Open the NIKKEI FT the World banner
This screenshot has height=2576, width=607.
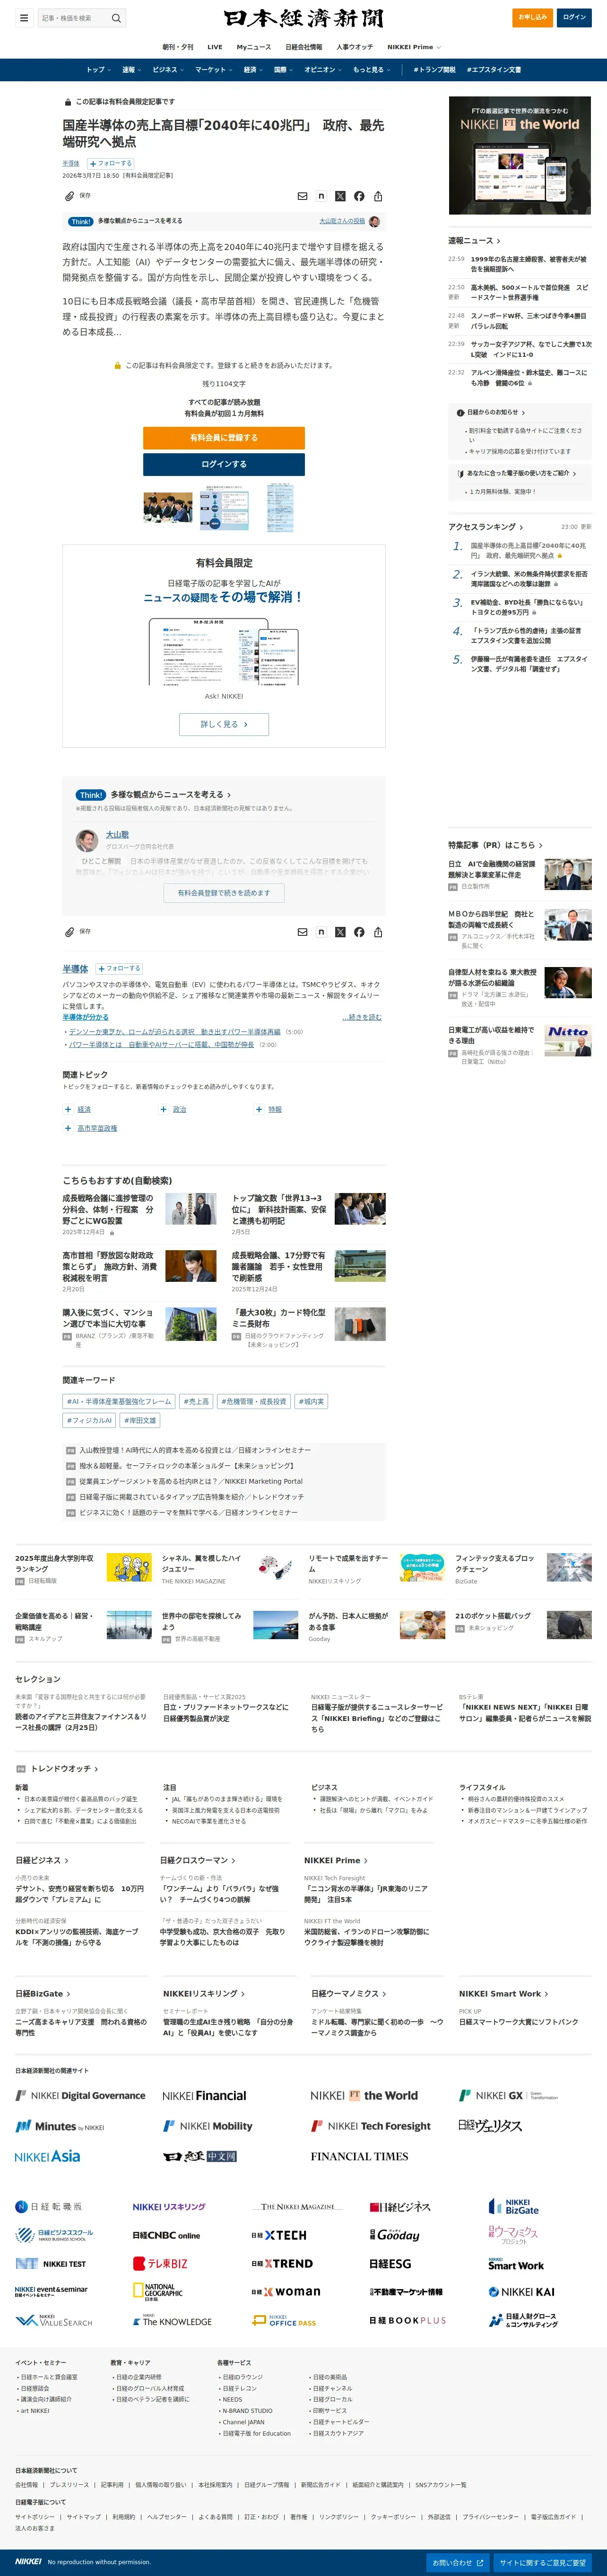(x=519, y=156)
